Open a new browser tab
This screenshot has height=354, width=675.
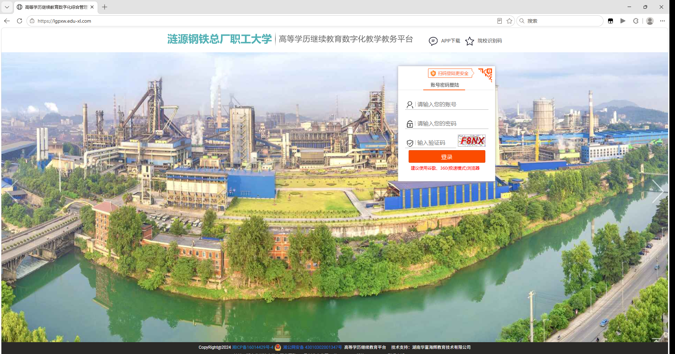click(105, 7)
